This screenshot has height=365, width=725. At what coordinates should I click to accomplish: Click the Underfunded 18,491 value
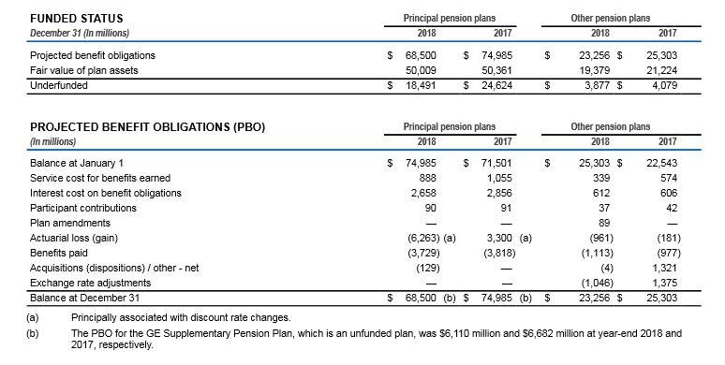[421, 85]
